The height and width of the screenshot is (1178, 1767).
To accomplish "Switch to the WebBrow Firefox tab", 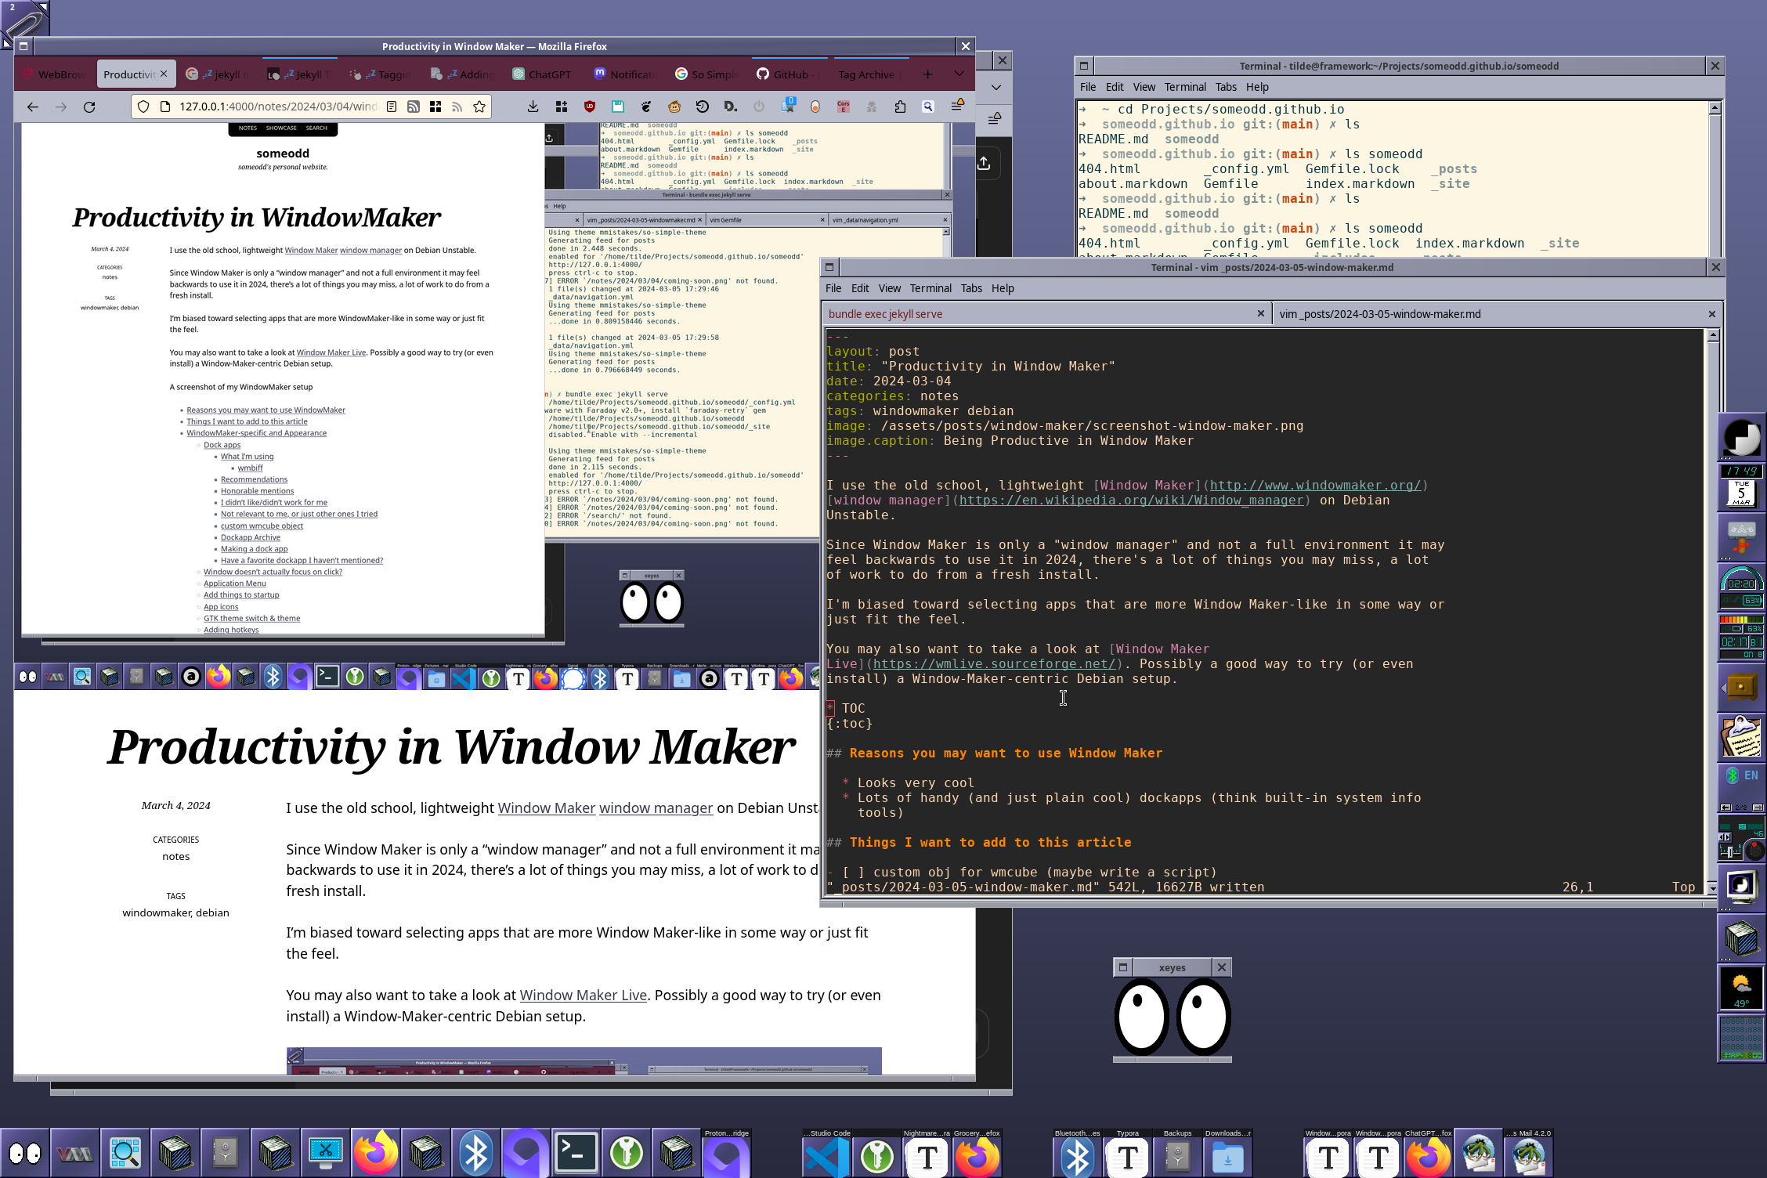I will (x=55, y=74).
